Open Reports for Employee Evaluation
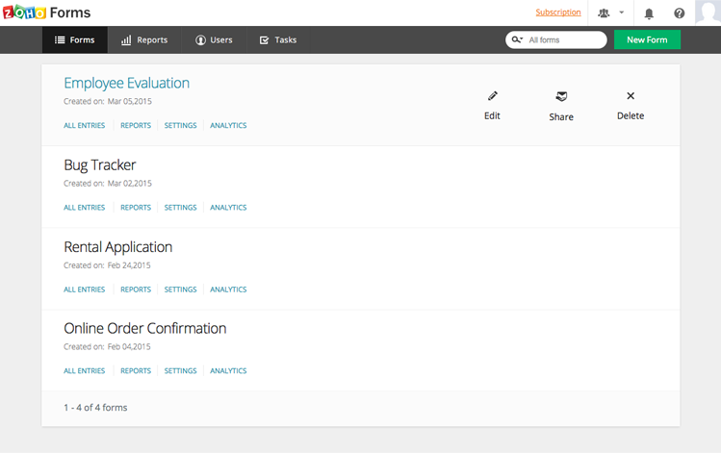The image size is (721, 453). click(136, 125)
